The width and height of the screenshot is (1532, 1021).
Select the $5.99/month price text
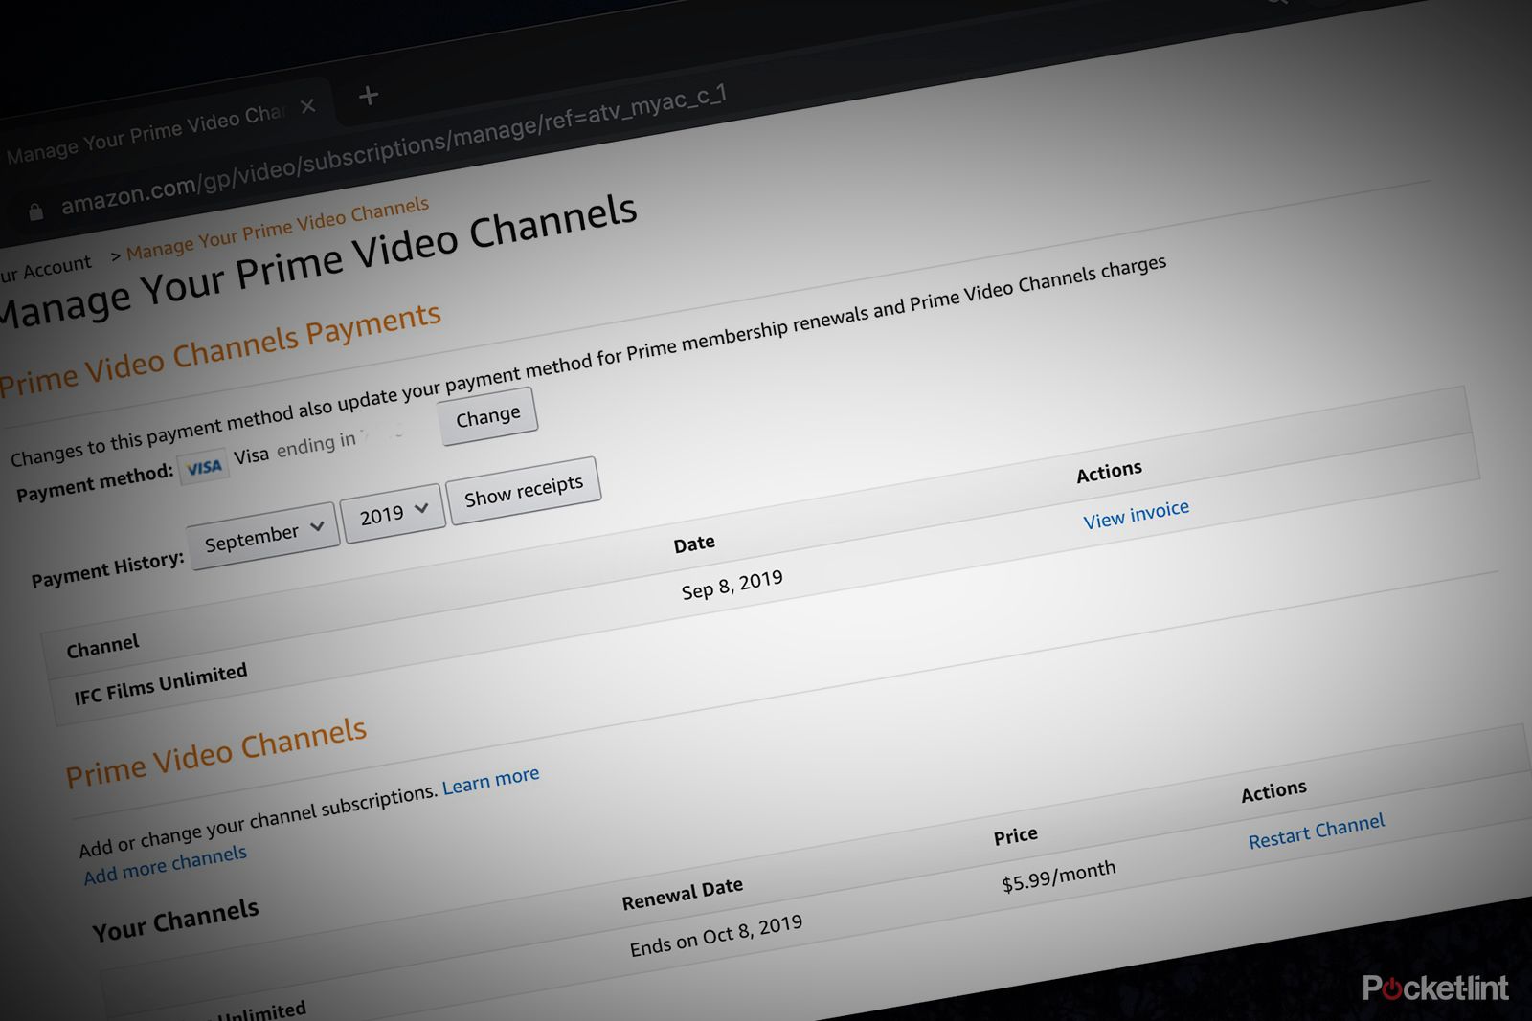pyautogui.click(x=1059, y=876)
